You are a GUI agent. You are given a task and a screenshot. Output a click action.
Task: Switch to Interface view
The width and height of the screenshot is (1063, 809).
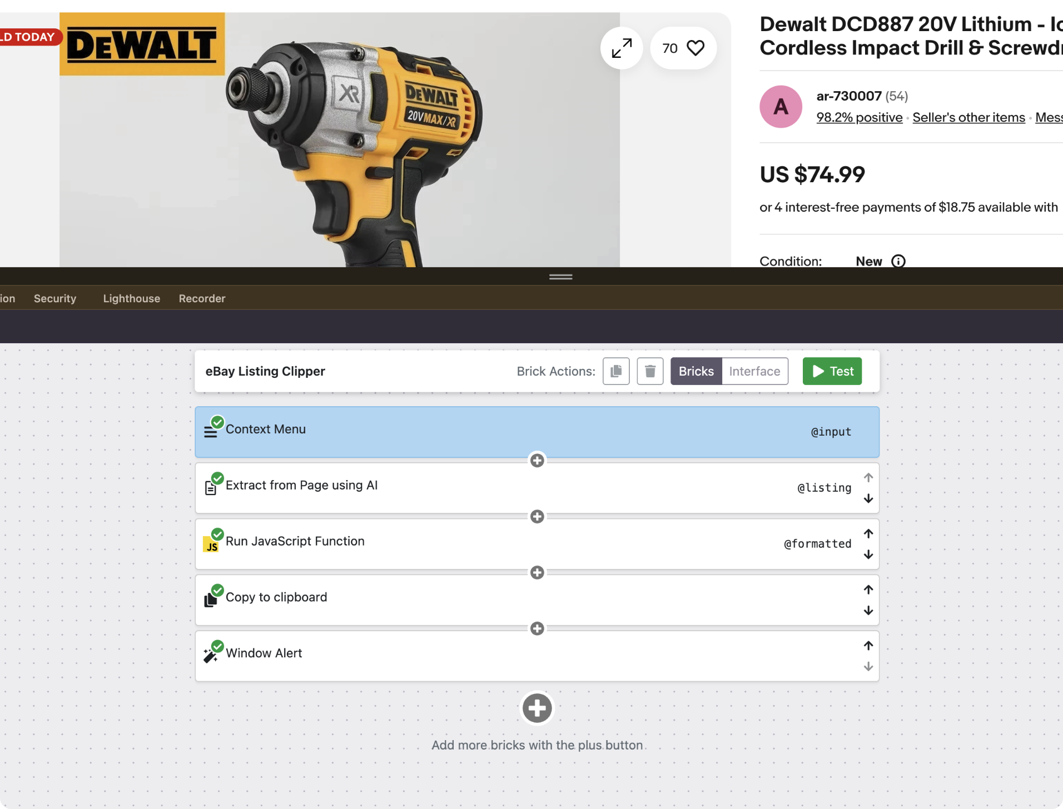tap(754, 371)
